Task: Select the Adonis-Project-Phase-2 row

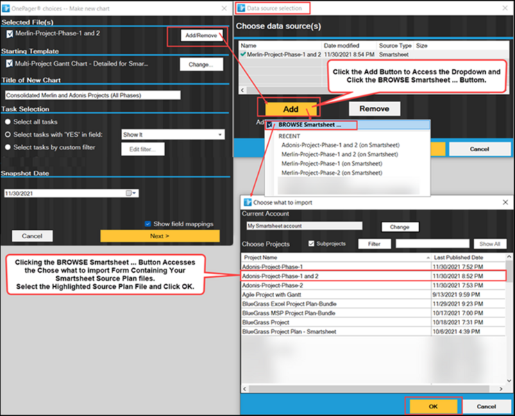Action: point(373,285)
